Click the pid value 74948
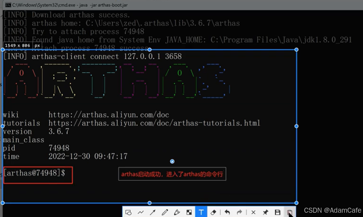This screenshot has height=217, width=363. pos(59,148)
